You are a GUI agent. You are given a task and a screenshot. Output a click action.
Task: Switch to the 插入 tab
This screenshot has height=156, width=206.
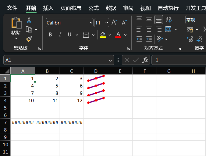48,8
